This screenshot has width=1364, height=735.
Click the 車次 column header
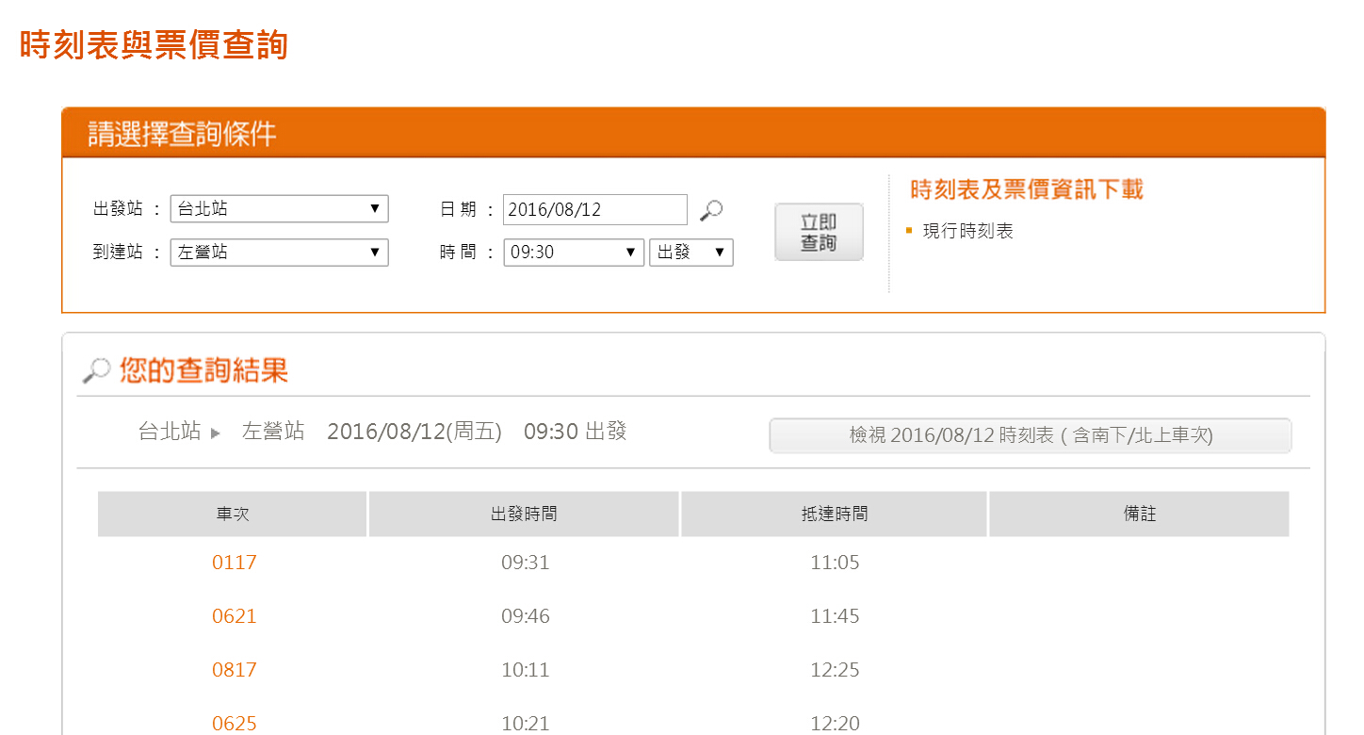[233, 514]
